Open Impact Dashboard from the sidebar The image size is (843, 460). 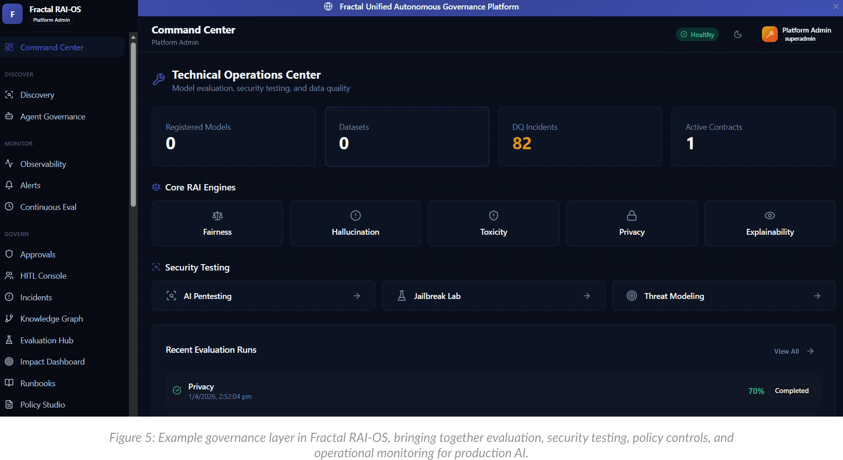(62, 361)
